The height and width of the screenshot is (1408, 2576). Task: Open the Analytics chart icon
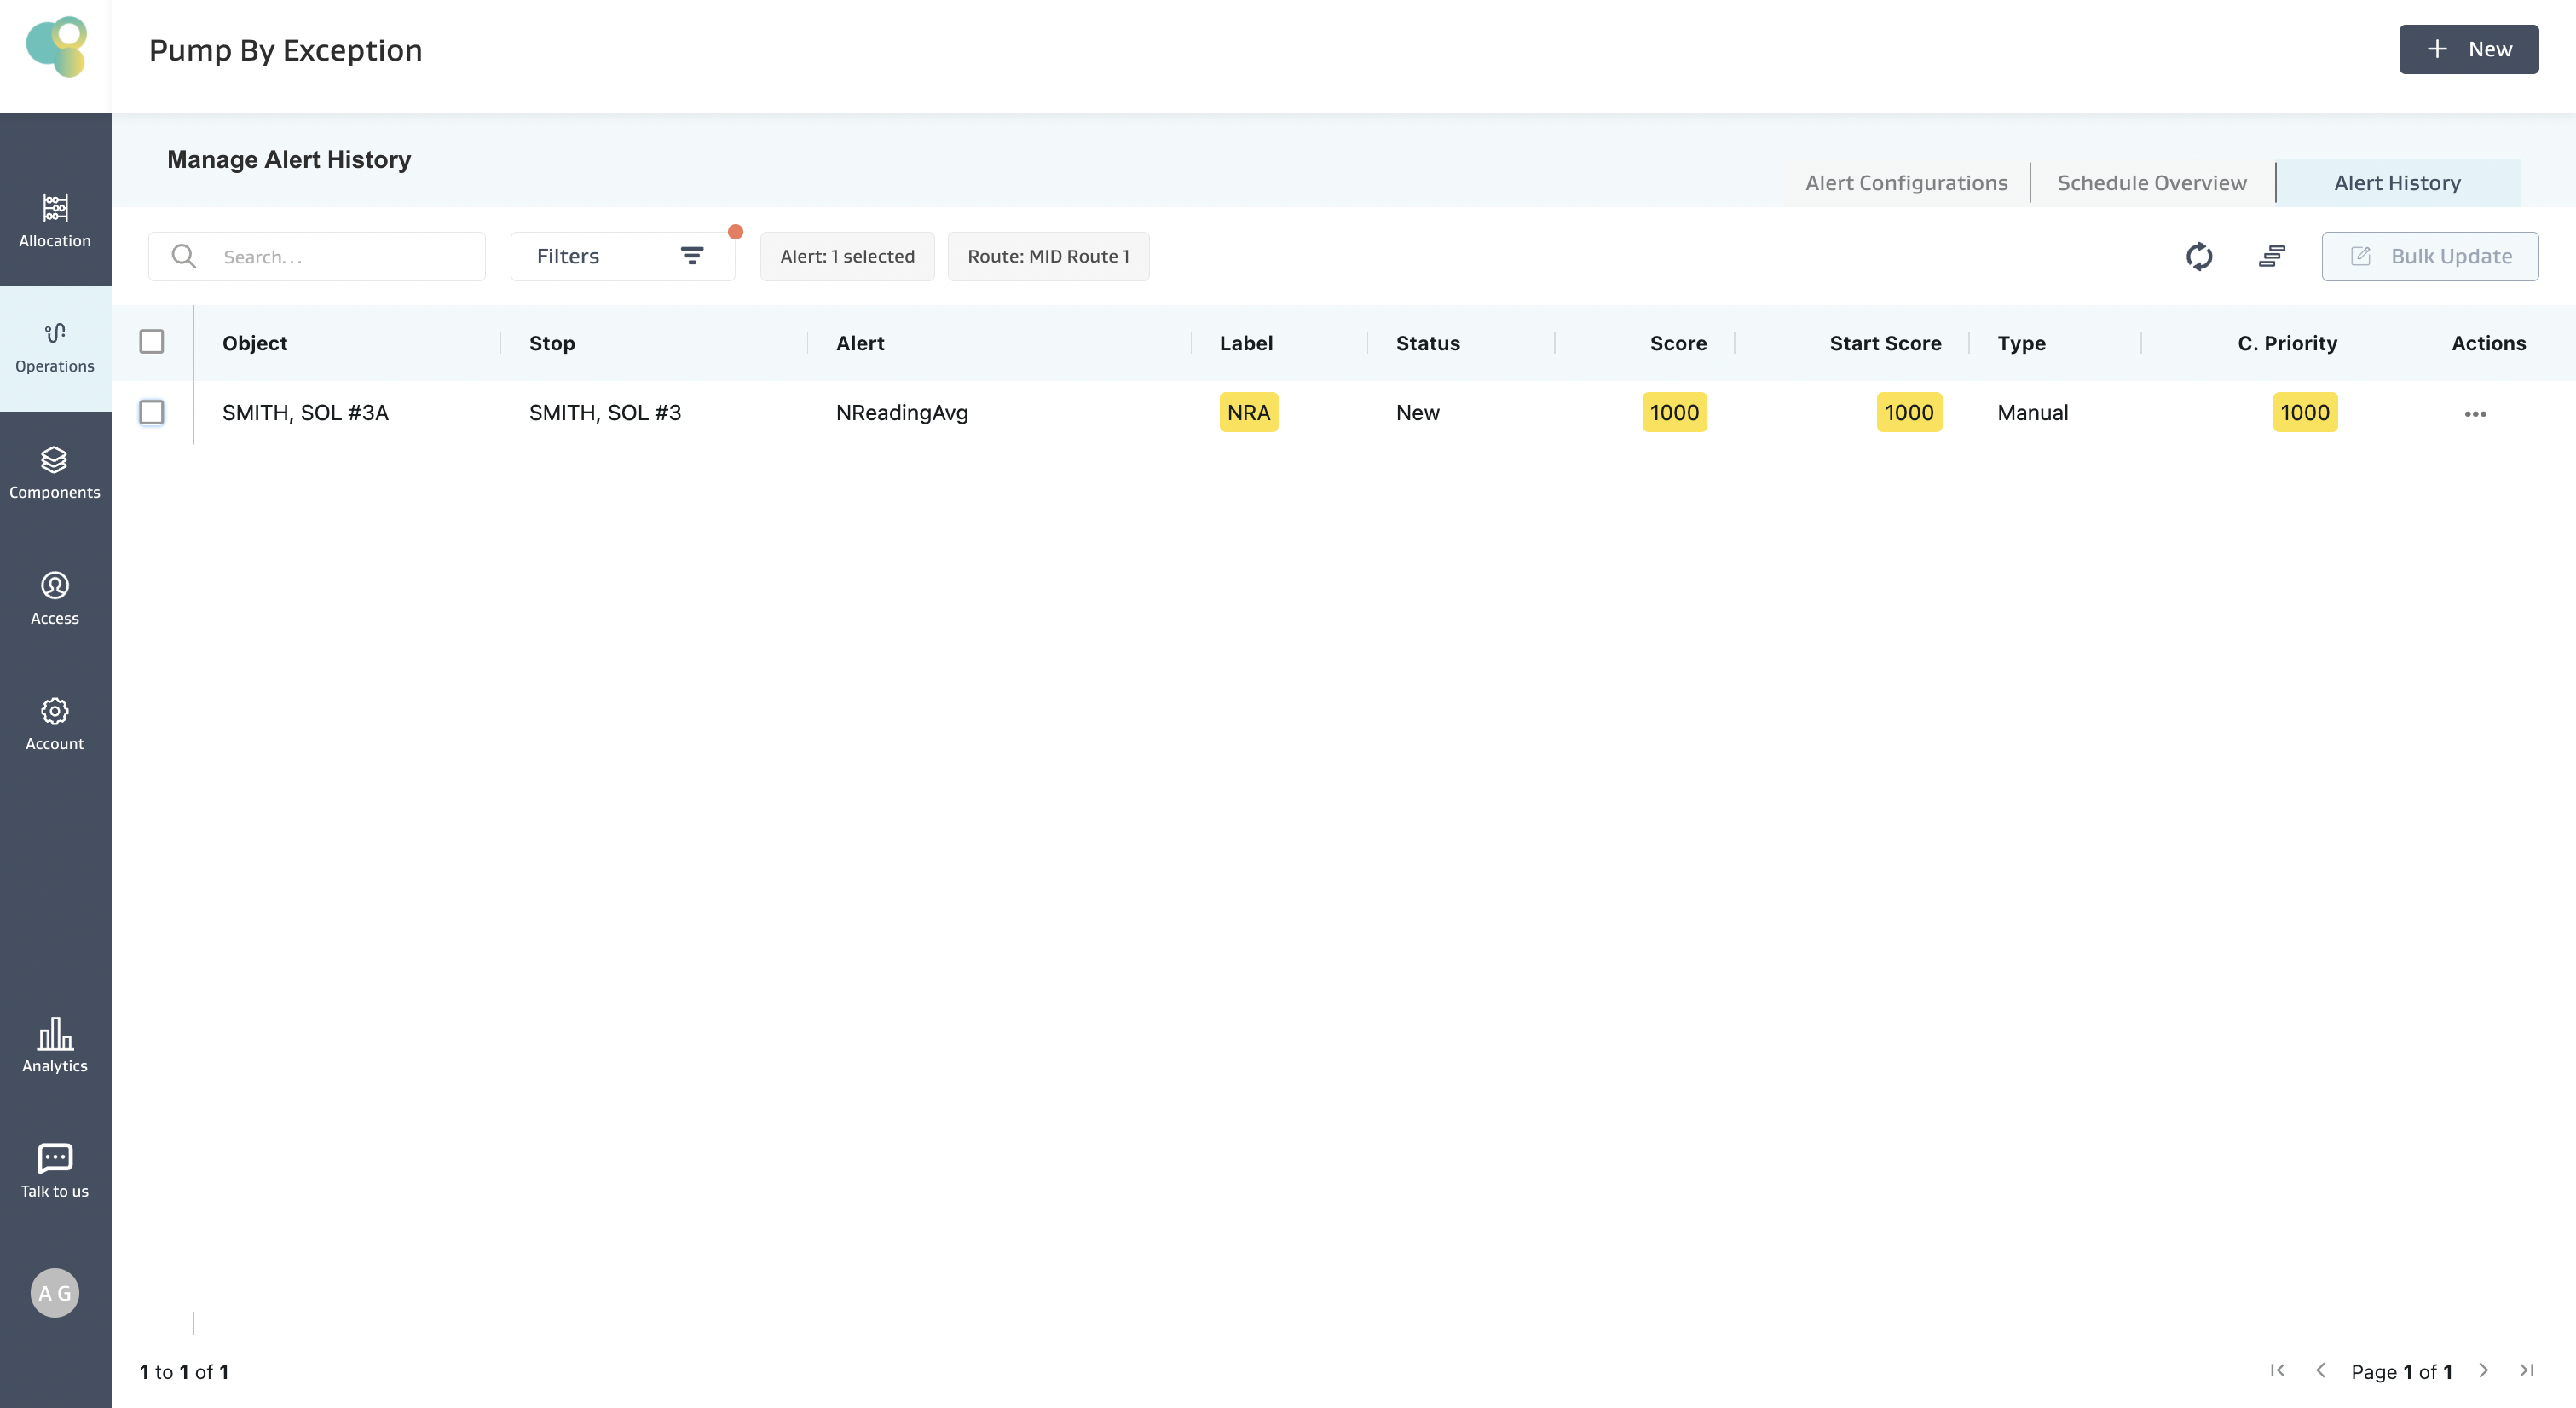coord(55,1034)
